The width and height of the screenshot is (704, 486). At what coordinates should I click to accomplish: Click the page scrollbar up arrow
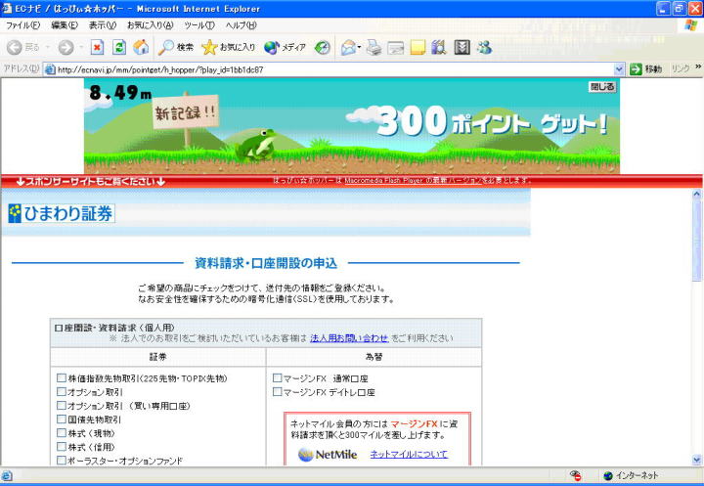click(697, 194)
